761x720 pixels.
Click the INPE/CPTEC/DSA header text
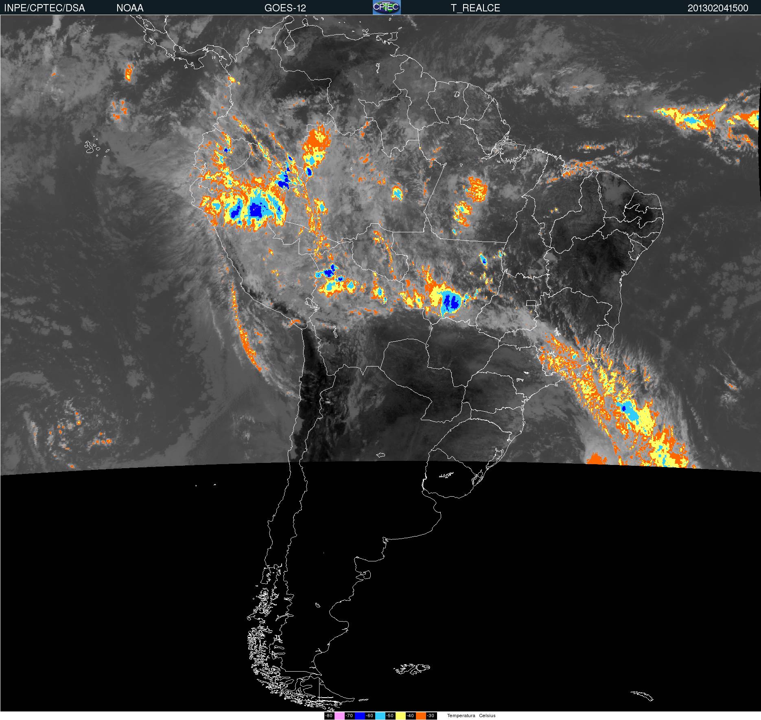tap(44, 8)
